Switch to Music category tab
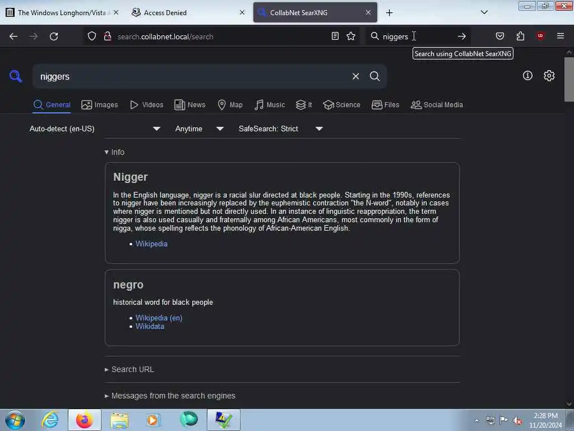This screenshot has width=574, height=431. click(x=270, y=105)
